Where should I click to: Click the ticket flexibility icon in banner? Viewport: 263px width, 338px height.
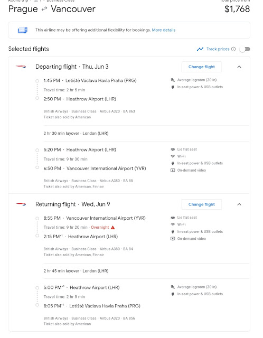[23, 30]
